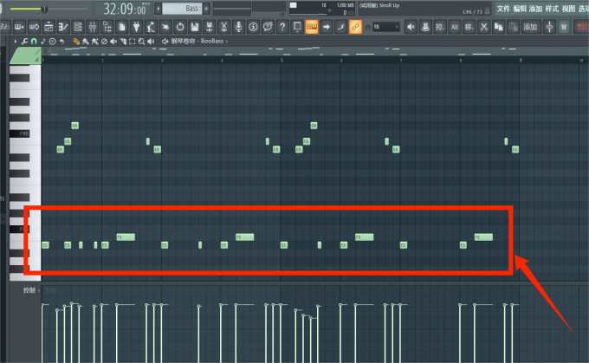
Task: Click the microphone recording icon
Action: click(x=236, y=26)
